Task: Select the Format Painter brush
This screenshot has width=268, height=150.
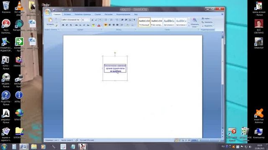Action: [x=57, y=25]
